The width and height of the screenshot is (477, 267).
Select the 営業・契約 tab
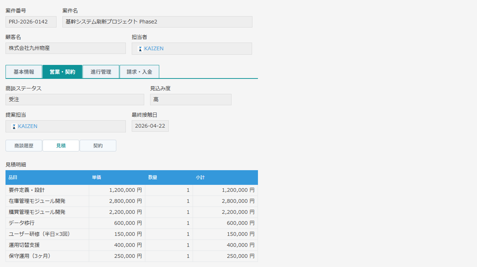tap(62, 72)
